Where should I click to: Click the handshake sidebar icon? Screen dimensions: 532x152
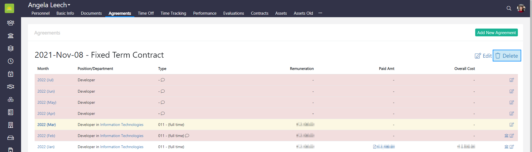tap(11, 87)
